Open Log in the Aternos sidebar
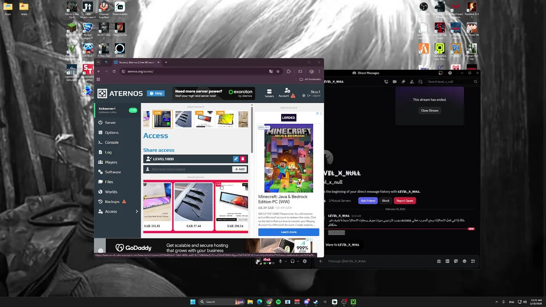 click(x=105, y=152)
